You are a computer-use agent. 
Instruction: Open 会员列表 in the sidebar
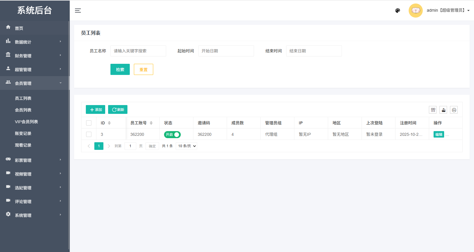pos(23,110)
